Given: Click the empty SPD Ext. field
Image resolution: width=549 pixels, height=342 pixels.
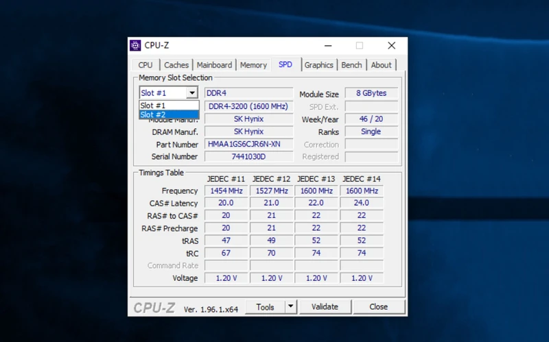Looking at the screenshot, I should click(x=371, y=106).
